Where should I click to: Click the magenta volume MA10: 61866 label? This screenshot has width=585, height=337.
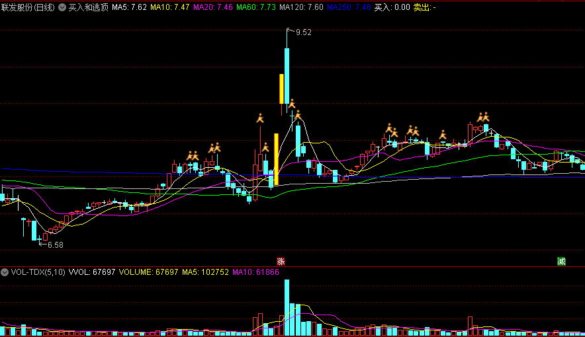click(255, 272)
